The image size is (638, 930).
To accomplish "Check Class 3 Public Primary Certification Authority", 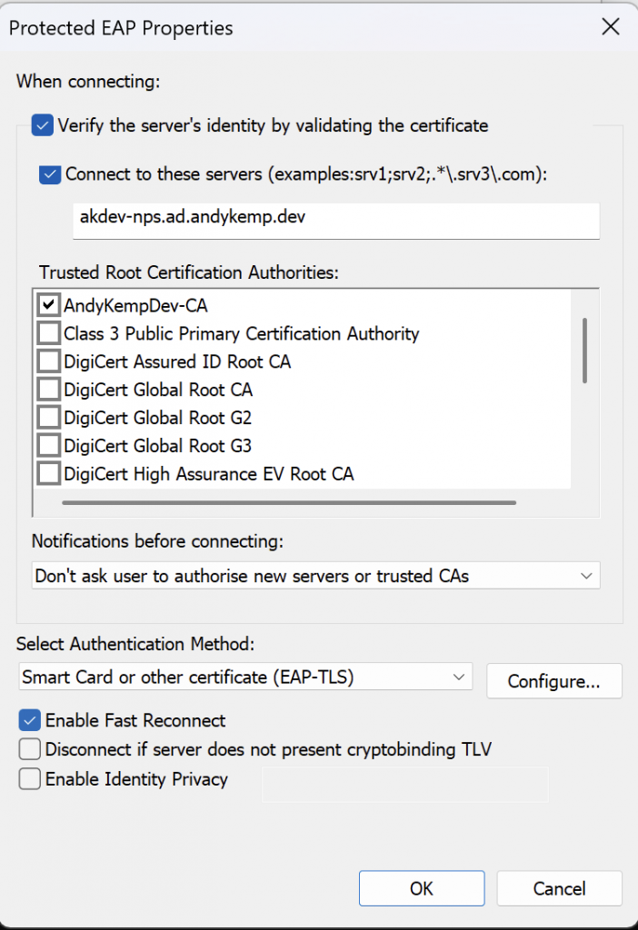I will [49, 333].
